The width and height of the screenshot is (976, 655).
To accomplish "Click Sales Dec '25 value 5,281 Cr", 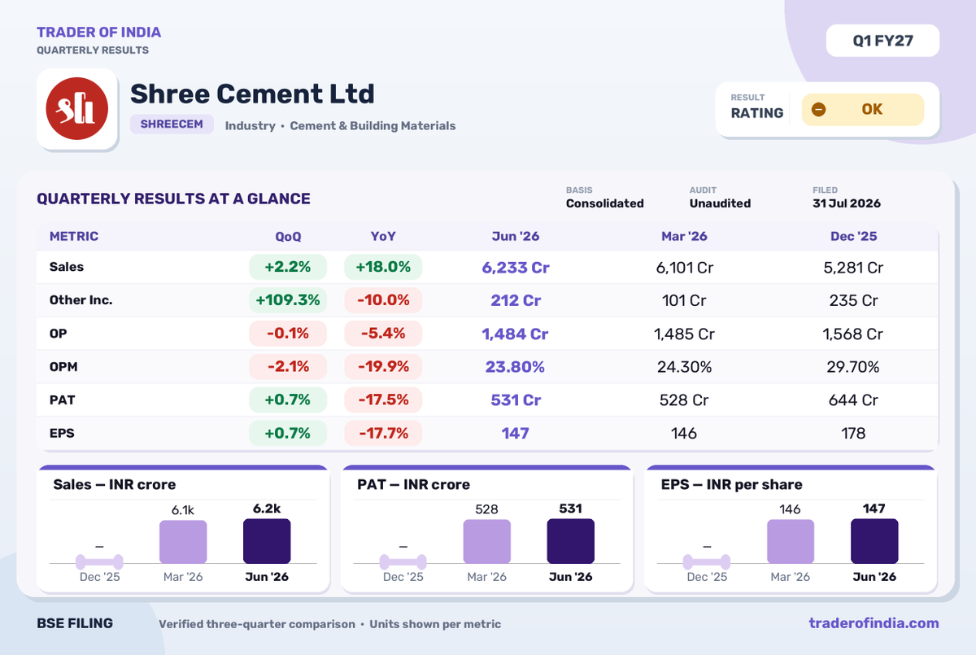I will tap(853, 267).
